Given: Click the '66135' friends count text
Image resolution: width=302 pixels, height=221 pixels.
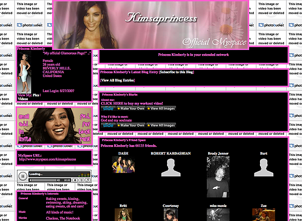Looking at the screenshot, I should 140,146.
